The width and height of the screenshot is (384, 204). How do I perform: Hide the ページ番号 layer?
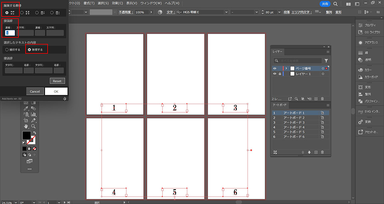point(274,68)
